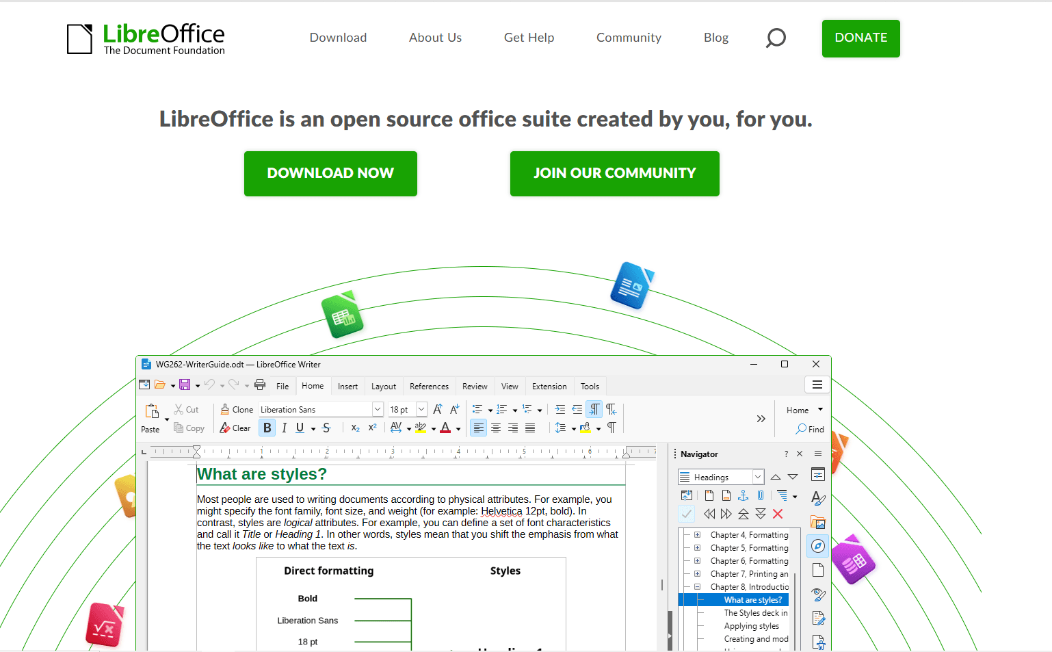Open the Headings dropdown in Navigator
This screenshot has width=1052, height=652.
click(x=758, y=477)
